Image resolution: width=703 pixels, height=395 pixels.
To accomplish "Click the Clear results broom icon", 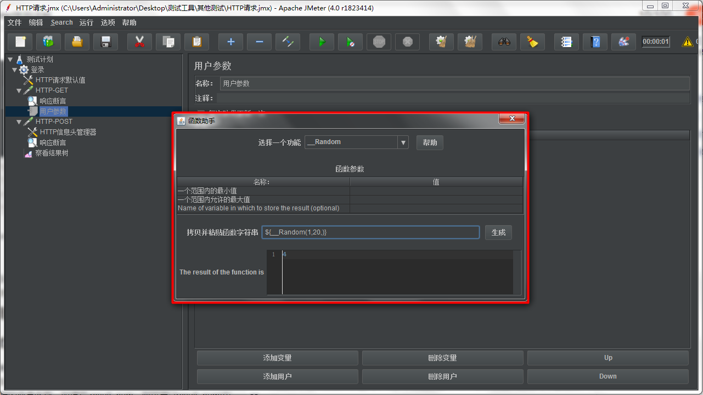I will [x=442, y=42].
